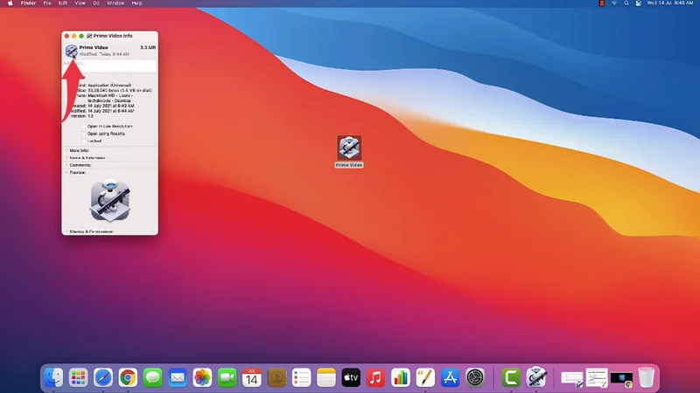Enable Open in Low Resolution checkbox

pyautogui.click(x=84, y=126)
